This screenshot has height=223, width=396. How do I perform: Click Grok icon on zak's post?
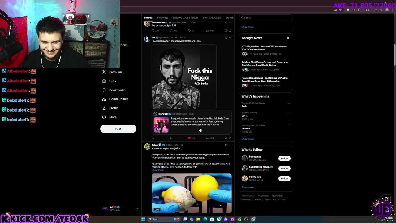[226, 37]
